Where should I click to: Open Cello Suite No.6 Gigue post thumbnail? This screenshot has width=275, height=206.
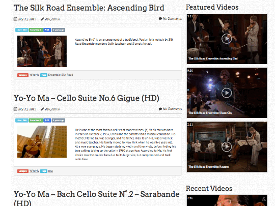(42, 141)
